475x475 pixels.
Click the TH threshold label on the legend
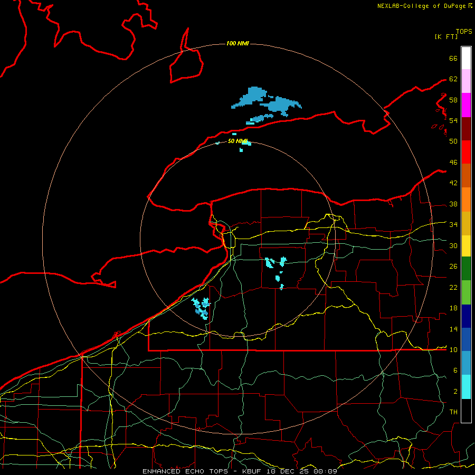tap(453, 412)
